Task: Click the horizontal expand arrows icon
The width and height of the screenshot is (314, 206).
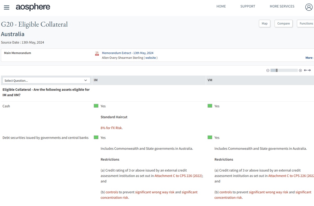Action: 307,70
